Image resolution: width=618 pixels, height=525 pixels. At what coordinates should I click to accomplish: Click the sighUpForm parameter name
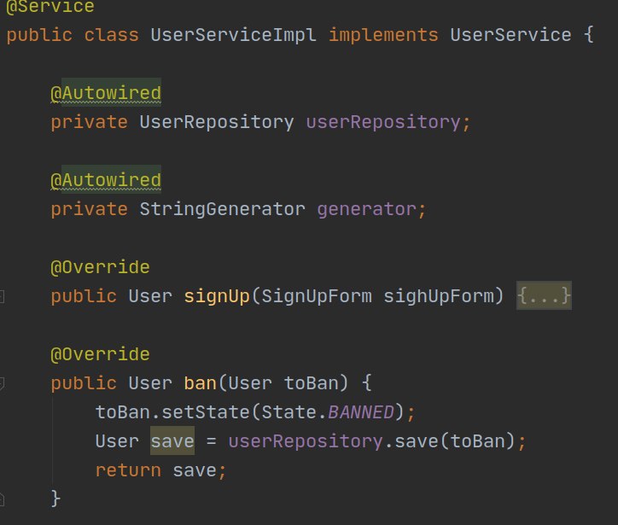click(438, 296)
